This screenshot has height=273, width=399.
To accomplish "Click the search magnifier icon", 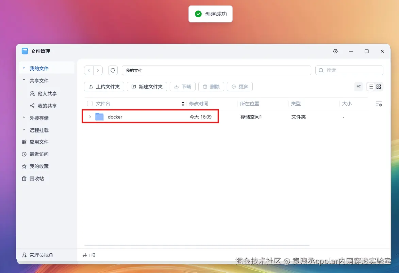I will (321, 70).
